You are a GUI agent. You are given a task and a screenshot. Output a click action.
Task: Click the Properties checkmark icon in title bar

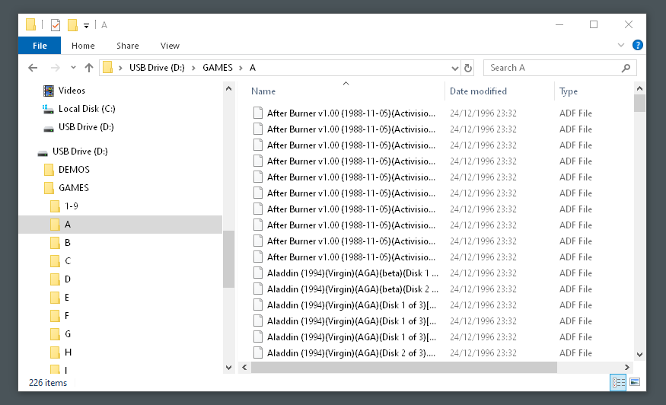tap(56, 25)
